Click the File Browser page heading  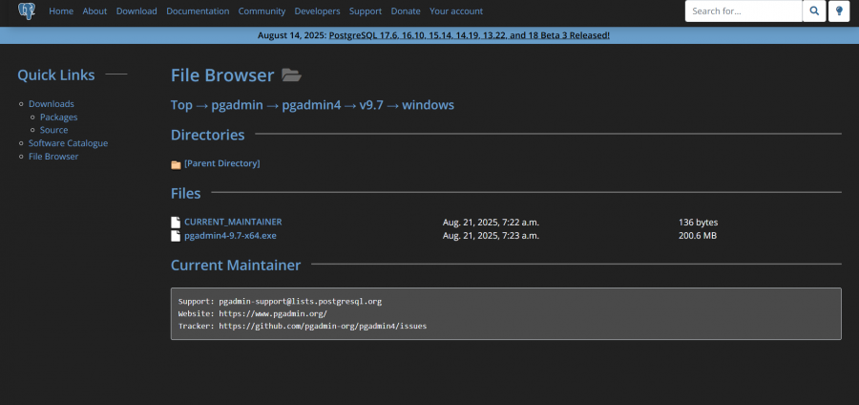point(222,75)
